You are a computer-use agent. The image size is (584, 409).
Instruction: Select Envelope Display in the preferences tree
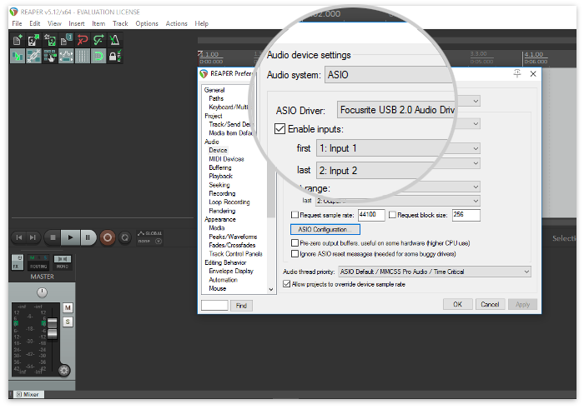click(231, 271)
